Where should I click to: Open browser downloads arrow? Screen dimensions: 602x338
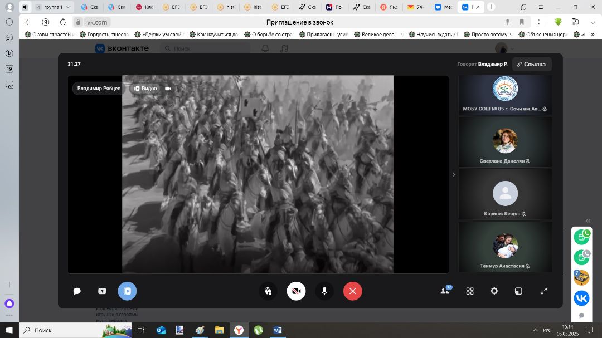(x=593, y=22)
